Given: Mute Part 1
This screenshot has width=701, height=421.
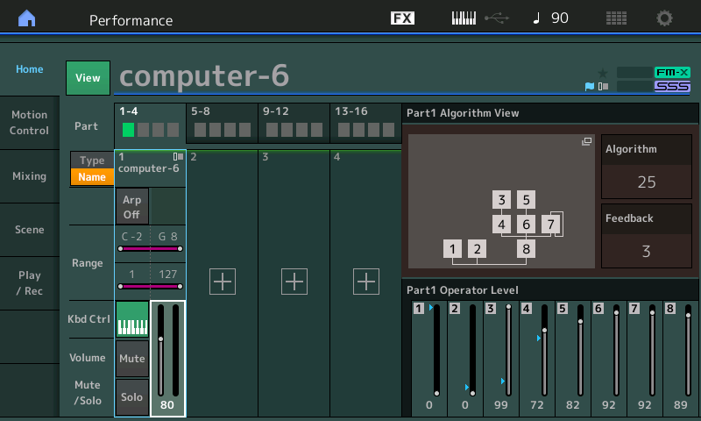Looking at the screenshot, I should (x=132, y=359).
